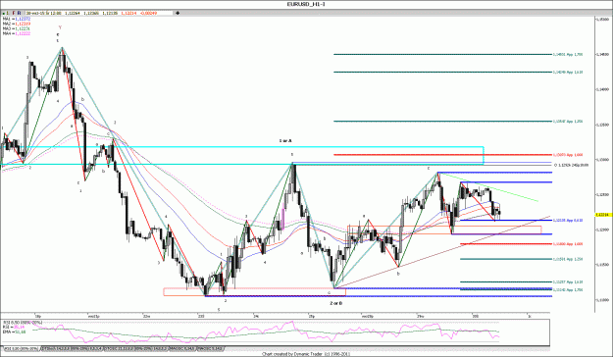Image resolution: width=613 pixels, height=357 pixels.
Task: Click the 1,12000 level on the price axis
Action: pyautogui.click(x=602, y=229)
